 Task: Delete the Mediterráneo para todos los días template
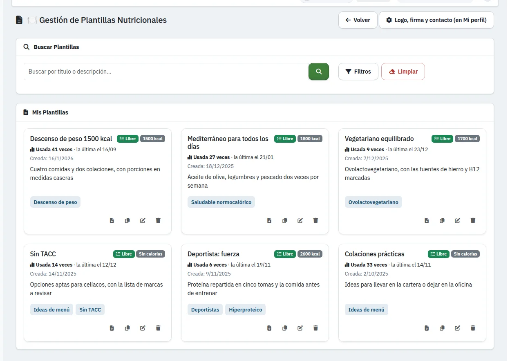315,221
